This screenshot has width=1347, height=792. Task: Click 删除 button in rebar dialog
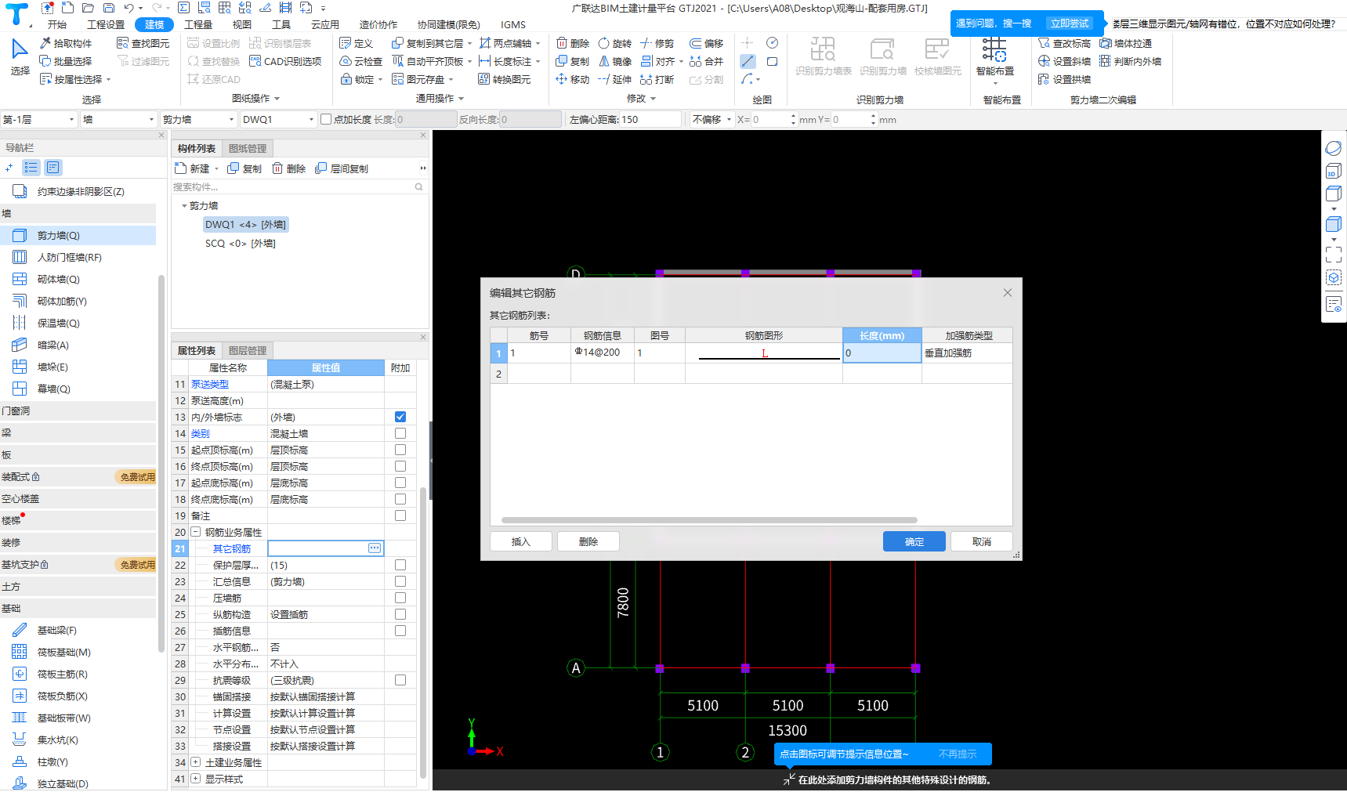coord(588,541)
